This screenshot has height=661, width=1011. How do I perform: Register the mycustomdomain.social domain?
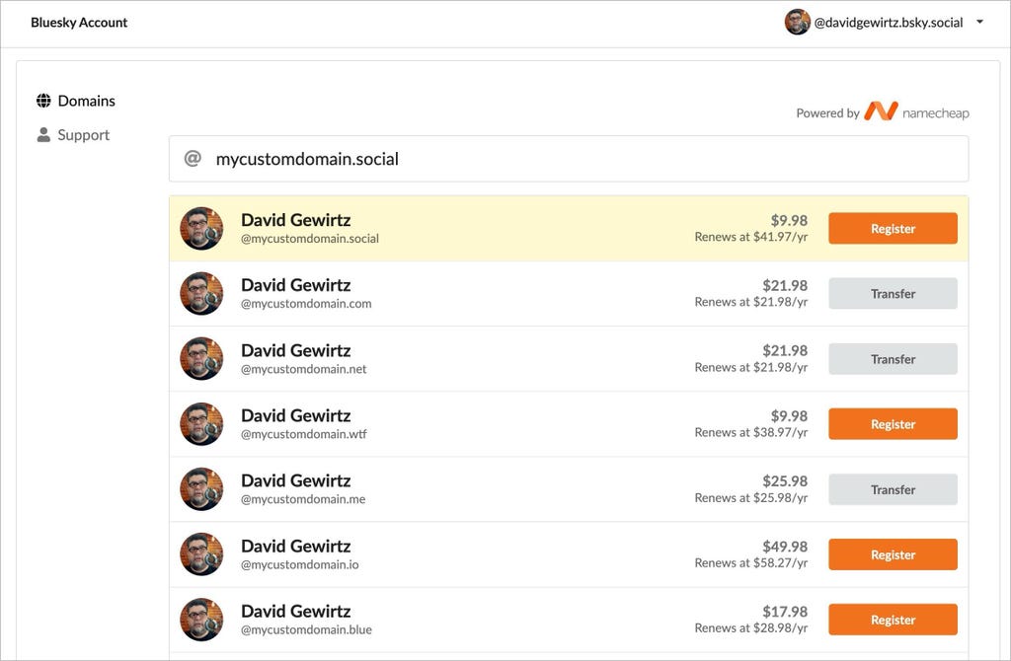[893, 228]
